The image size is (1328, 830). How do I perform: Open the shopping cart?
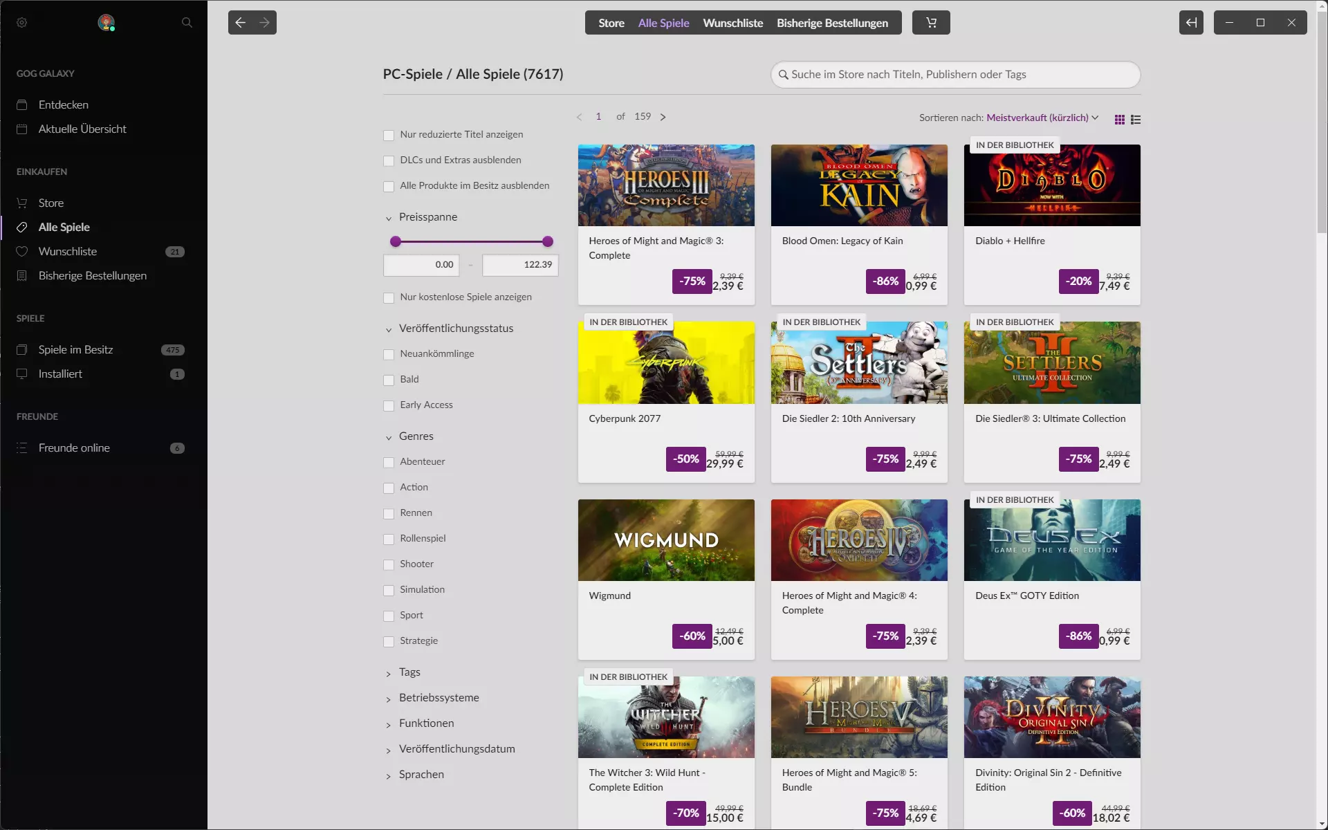coord(931,23)
